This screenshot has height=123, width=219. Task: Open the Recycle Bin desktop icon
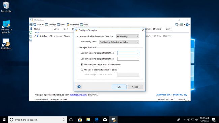coord(6,7)
